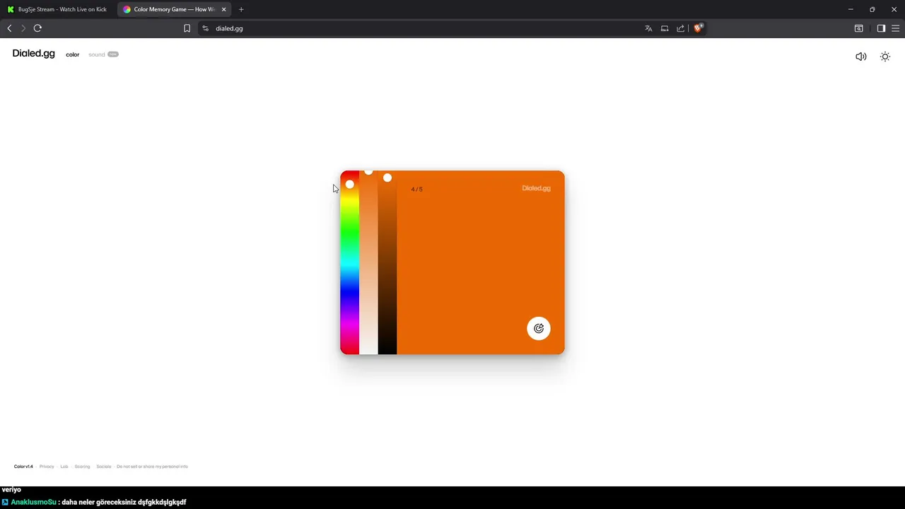Click the rainbow hue slider strip
Screen dimensions: 905x509
point(349,262)
